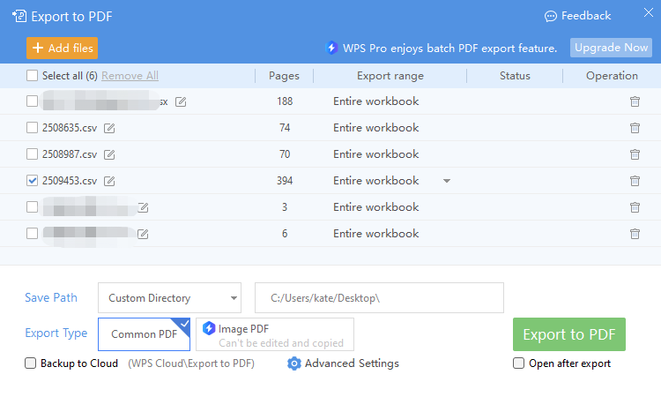
Task: Click the green Export to PDF button
Action: (569, 334)
